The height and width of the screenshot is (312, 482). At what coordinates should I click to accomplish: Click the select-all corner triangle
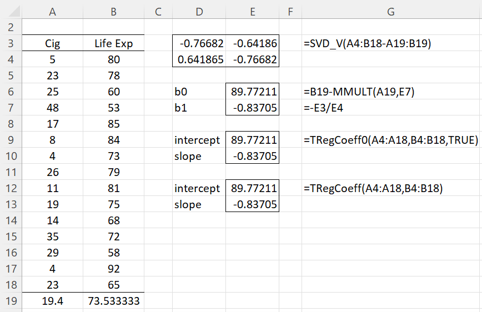(14, 12)
